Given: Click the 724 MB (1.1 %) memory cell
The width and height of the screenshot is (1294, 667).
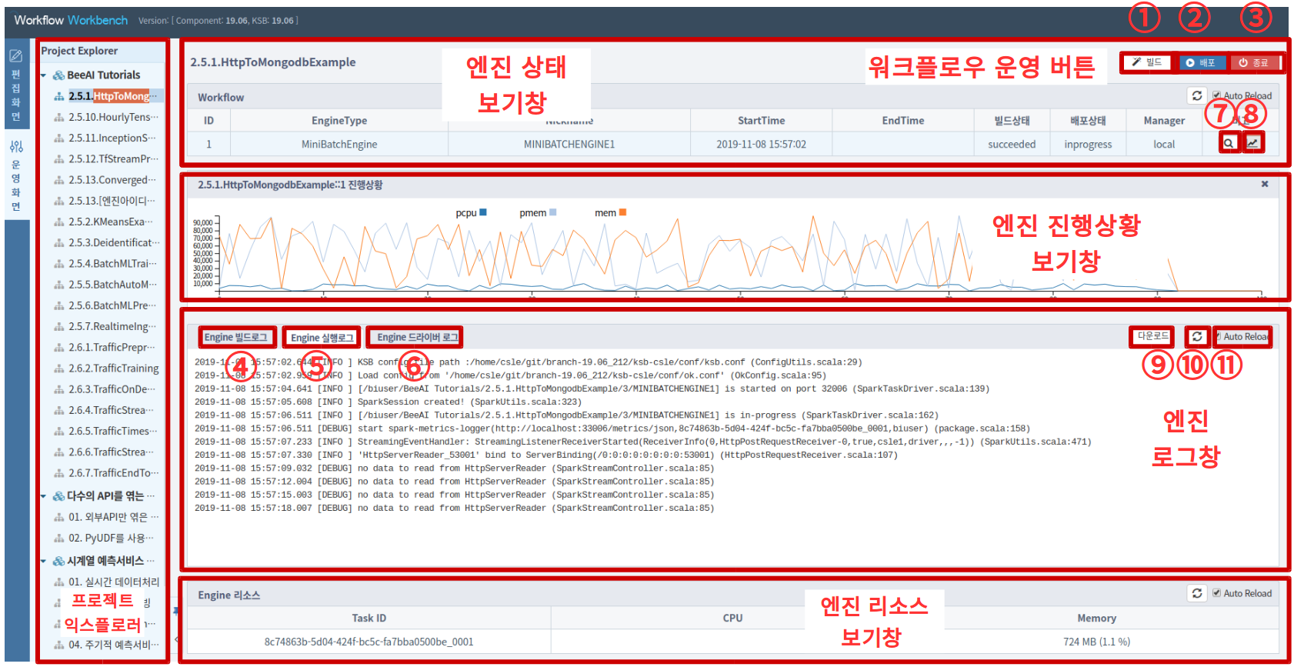Looking at the screenshot, I should pyautogui.click(x=1096, y=642).
